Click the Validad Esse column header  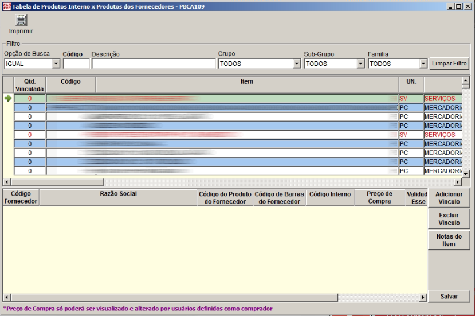click(417, 197)
